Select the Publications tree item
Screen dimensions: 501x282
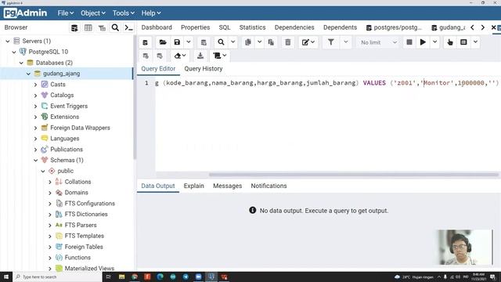67,150
